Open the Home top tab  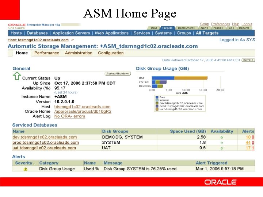(x=153, y=28)
